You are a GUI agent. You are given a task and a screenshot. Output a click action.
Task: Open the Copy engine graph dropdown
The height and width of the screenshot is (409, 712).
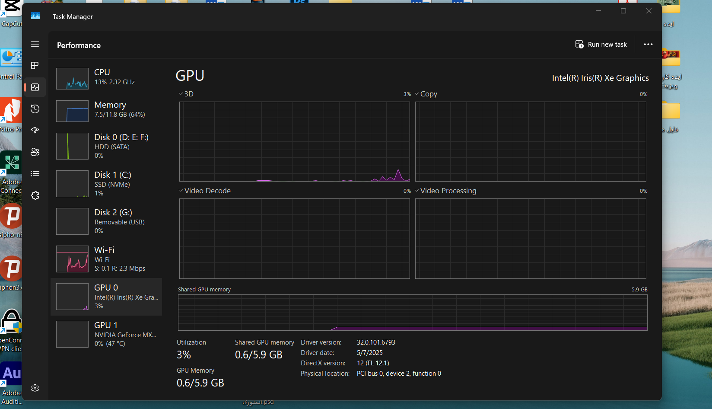(426, 94)
